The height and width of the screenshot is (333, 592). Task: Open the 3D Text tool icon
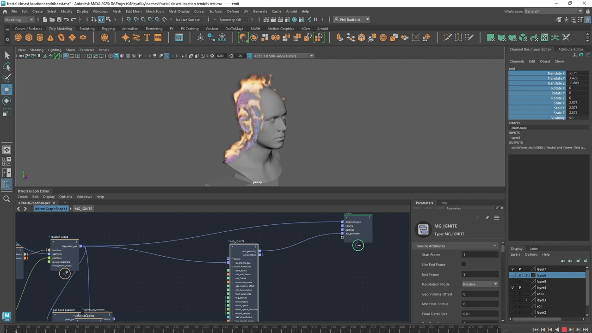(x=147, y=37)
